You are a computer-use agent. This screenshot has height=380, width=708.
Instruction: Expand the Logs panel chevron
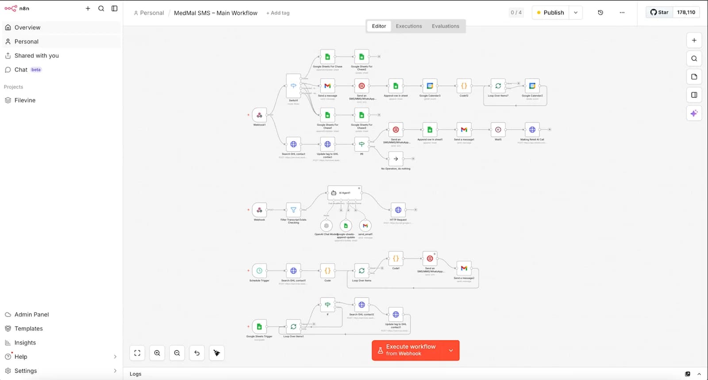699,374
